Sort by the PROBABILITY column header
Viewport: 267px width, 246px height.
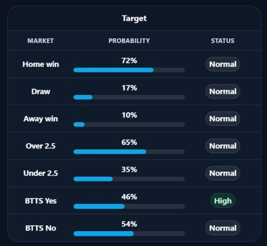click(129, 41)
